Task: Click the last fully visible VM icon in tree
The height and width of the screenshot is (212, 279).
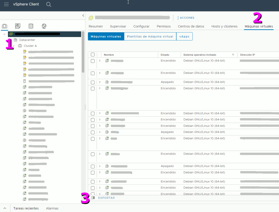Action: click(x=25, y=199)
